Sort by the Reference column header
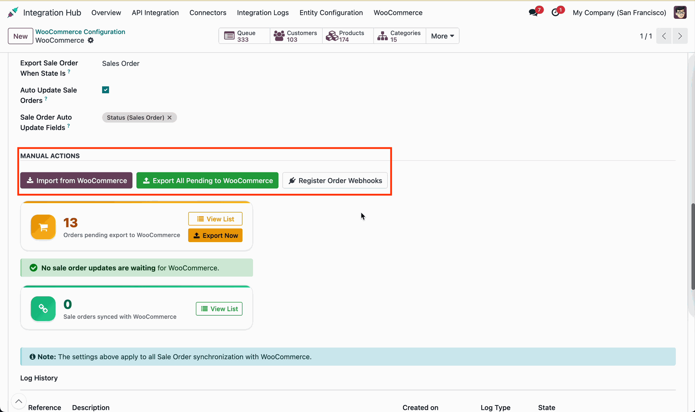This screenshot has width=695, height=412. [45, 407]
